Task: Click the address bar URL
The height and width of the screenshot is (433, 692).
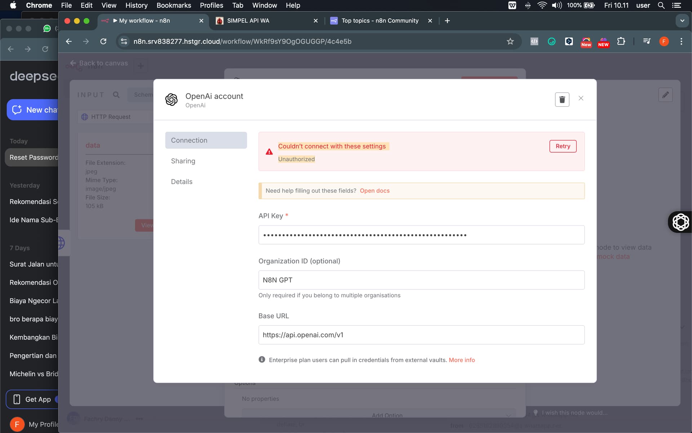Action: [242, 41]
